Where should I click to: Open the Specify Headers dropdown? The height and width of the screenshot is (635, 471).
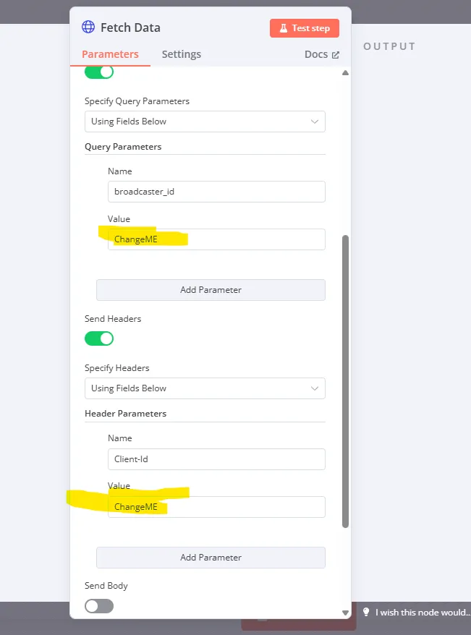[205, 388]
